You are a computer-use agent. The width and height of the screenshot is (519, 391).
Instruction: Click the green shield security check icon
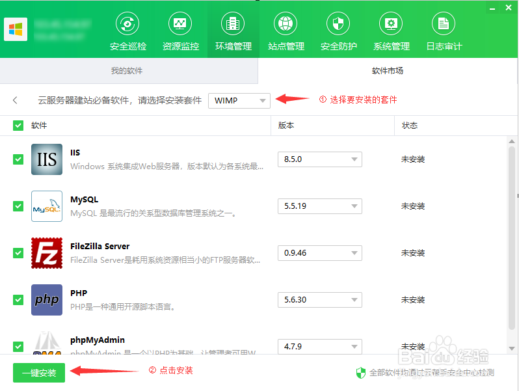point(361,373)
